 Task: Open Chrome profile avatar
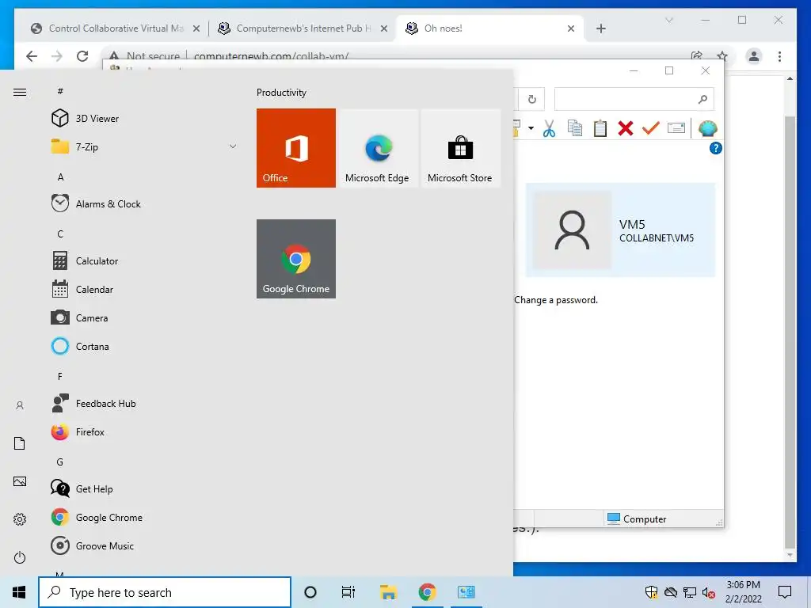[754, 56]
